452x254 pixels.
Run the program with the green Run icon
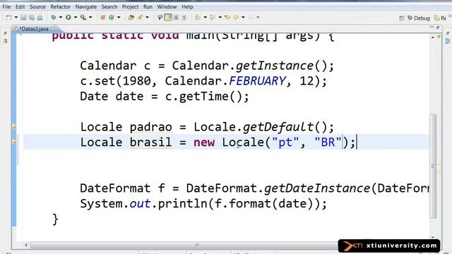tap(69, 18)
